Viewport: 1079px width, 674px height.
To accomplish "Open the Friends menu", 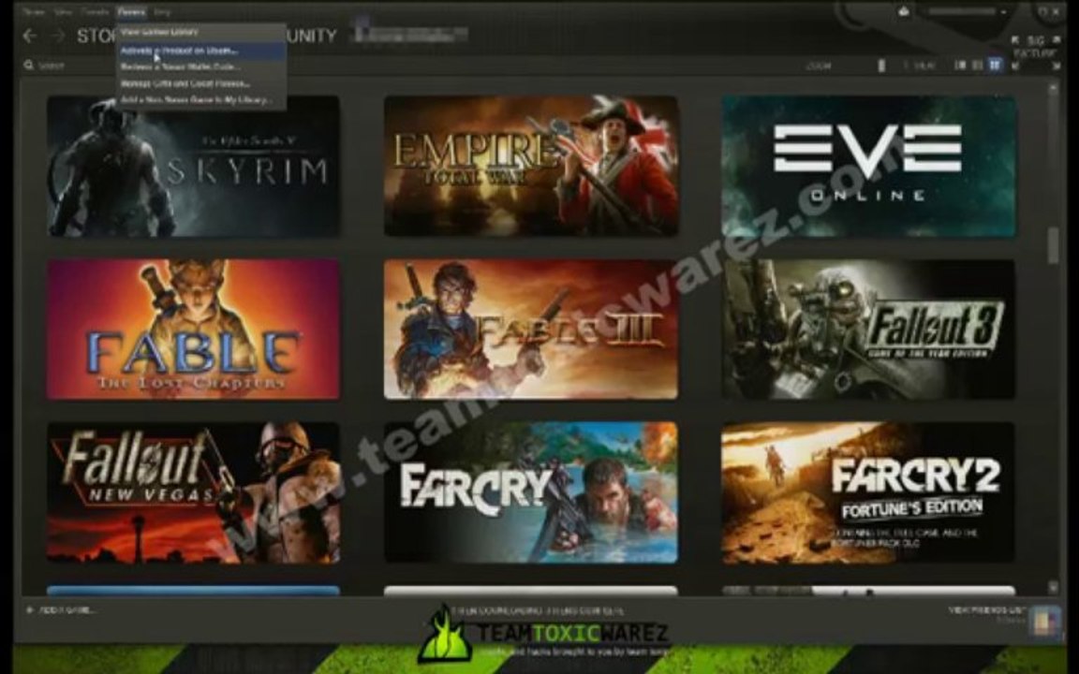I will click(x=96, y=11).
